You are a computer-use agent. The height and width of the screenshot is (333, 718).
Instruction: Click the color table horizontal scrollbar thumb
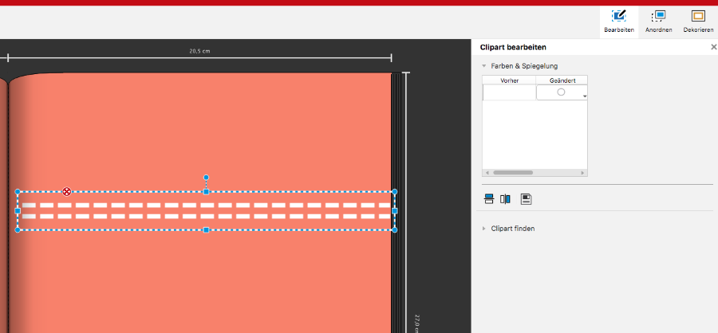513,172
